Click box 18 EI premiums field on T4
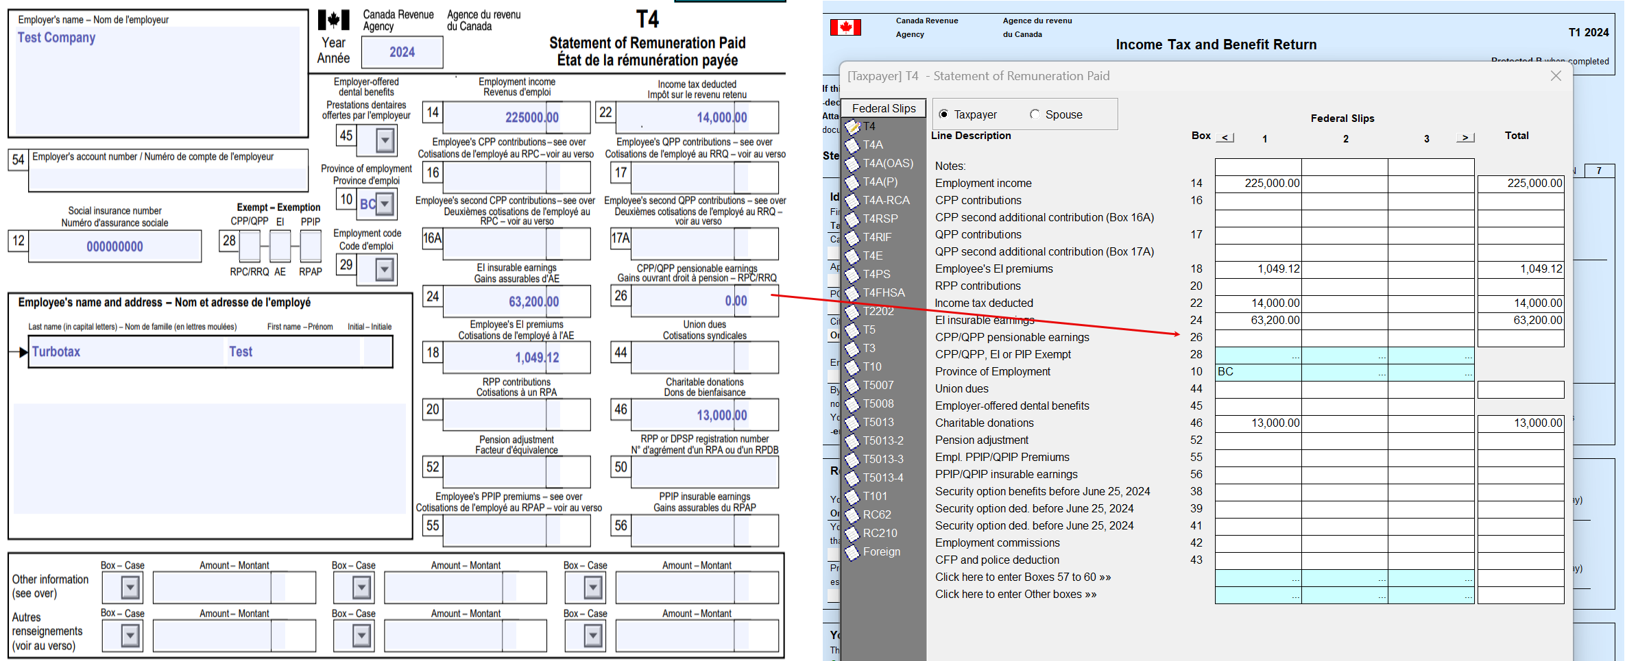The image size is (1638, 661). [x=516, y=358]
